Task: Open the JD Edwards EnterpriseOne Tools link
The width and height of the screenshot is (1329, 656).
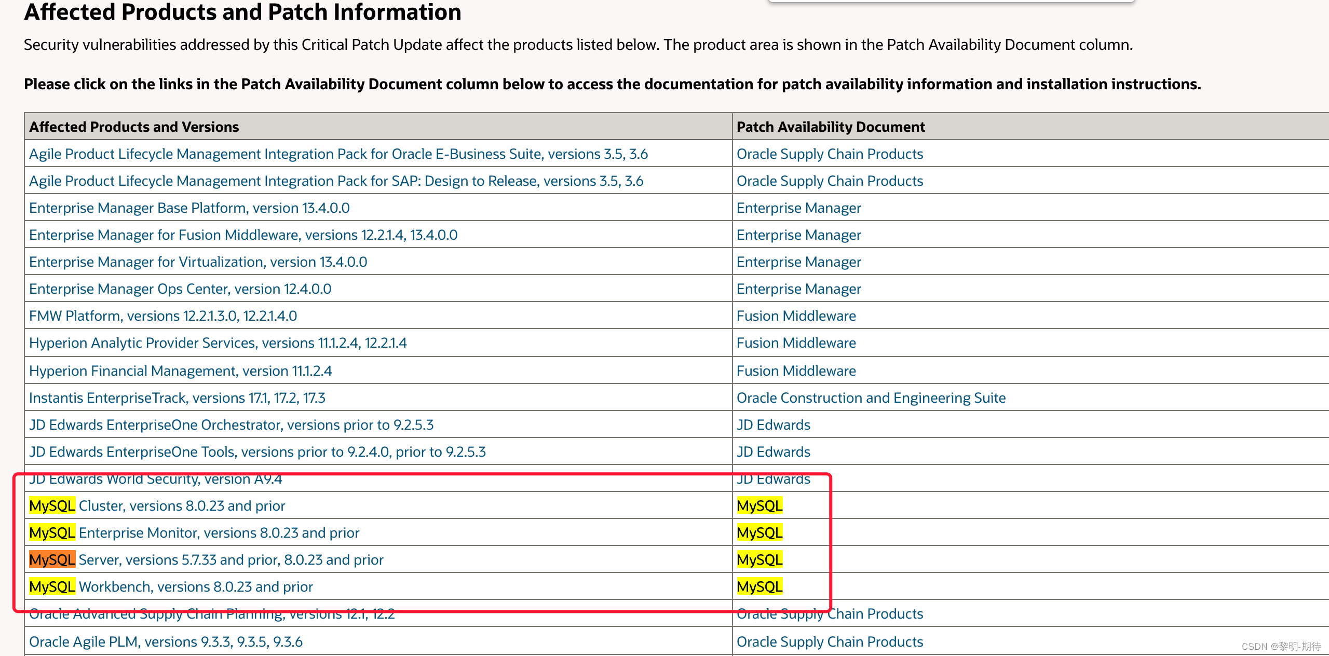Action: point(257,452)
